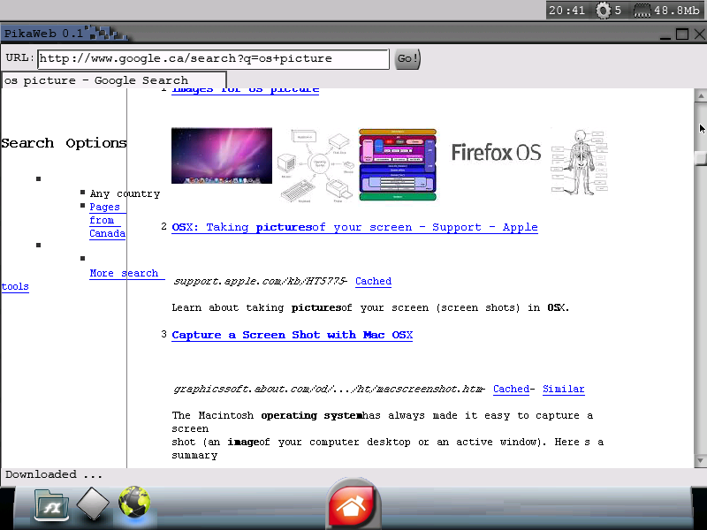Select the 'Any country' option

pos(125,193)
